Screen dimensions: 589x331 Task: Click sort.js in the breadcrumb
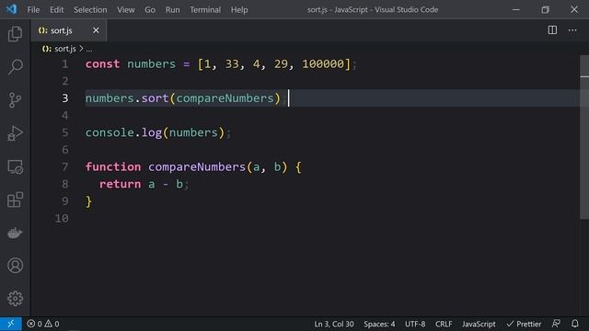pos(65,49)
